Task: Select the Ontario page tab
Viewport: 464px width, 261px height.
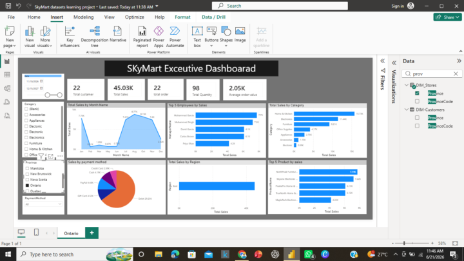Action: coord(71,233)
